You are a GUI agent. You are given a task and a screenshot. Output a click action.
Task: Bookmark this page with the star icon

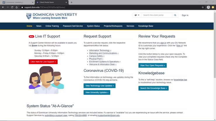pyautogui.click(x=203, y=7)
